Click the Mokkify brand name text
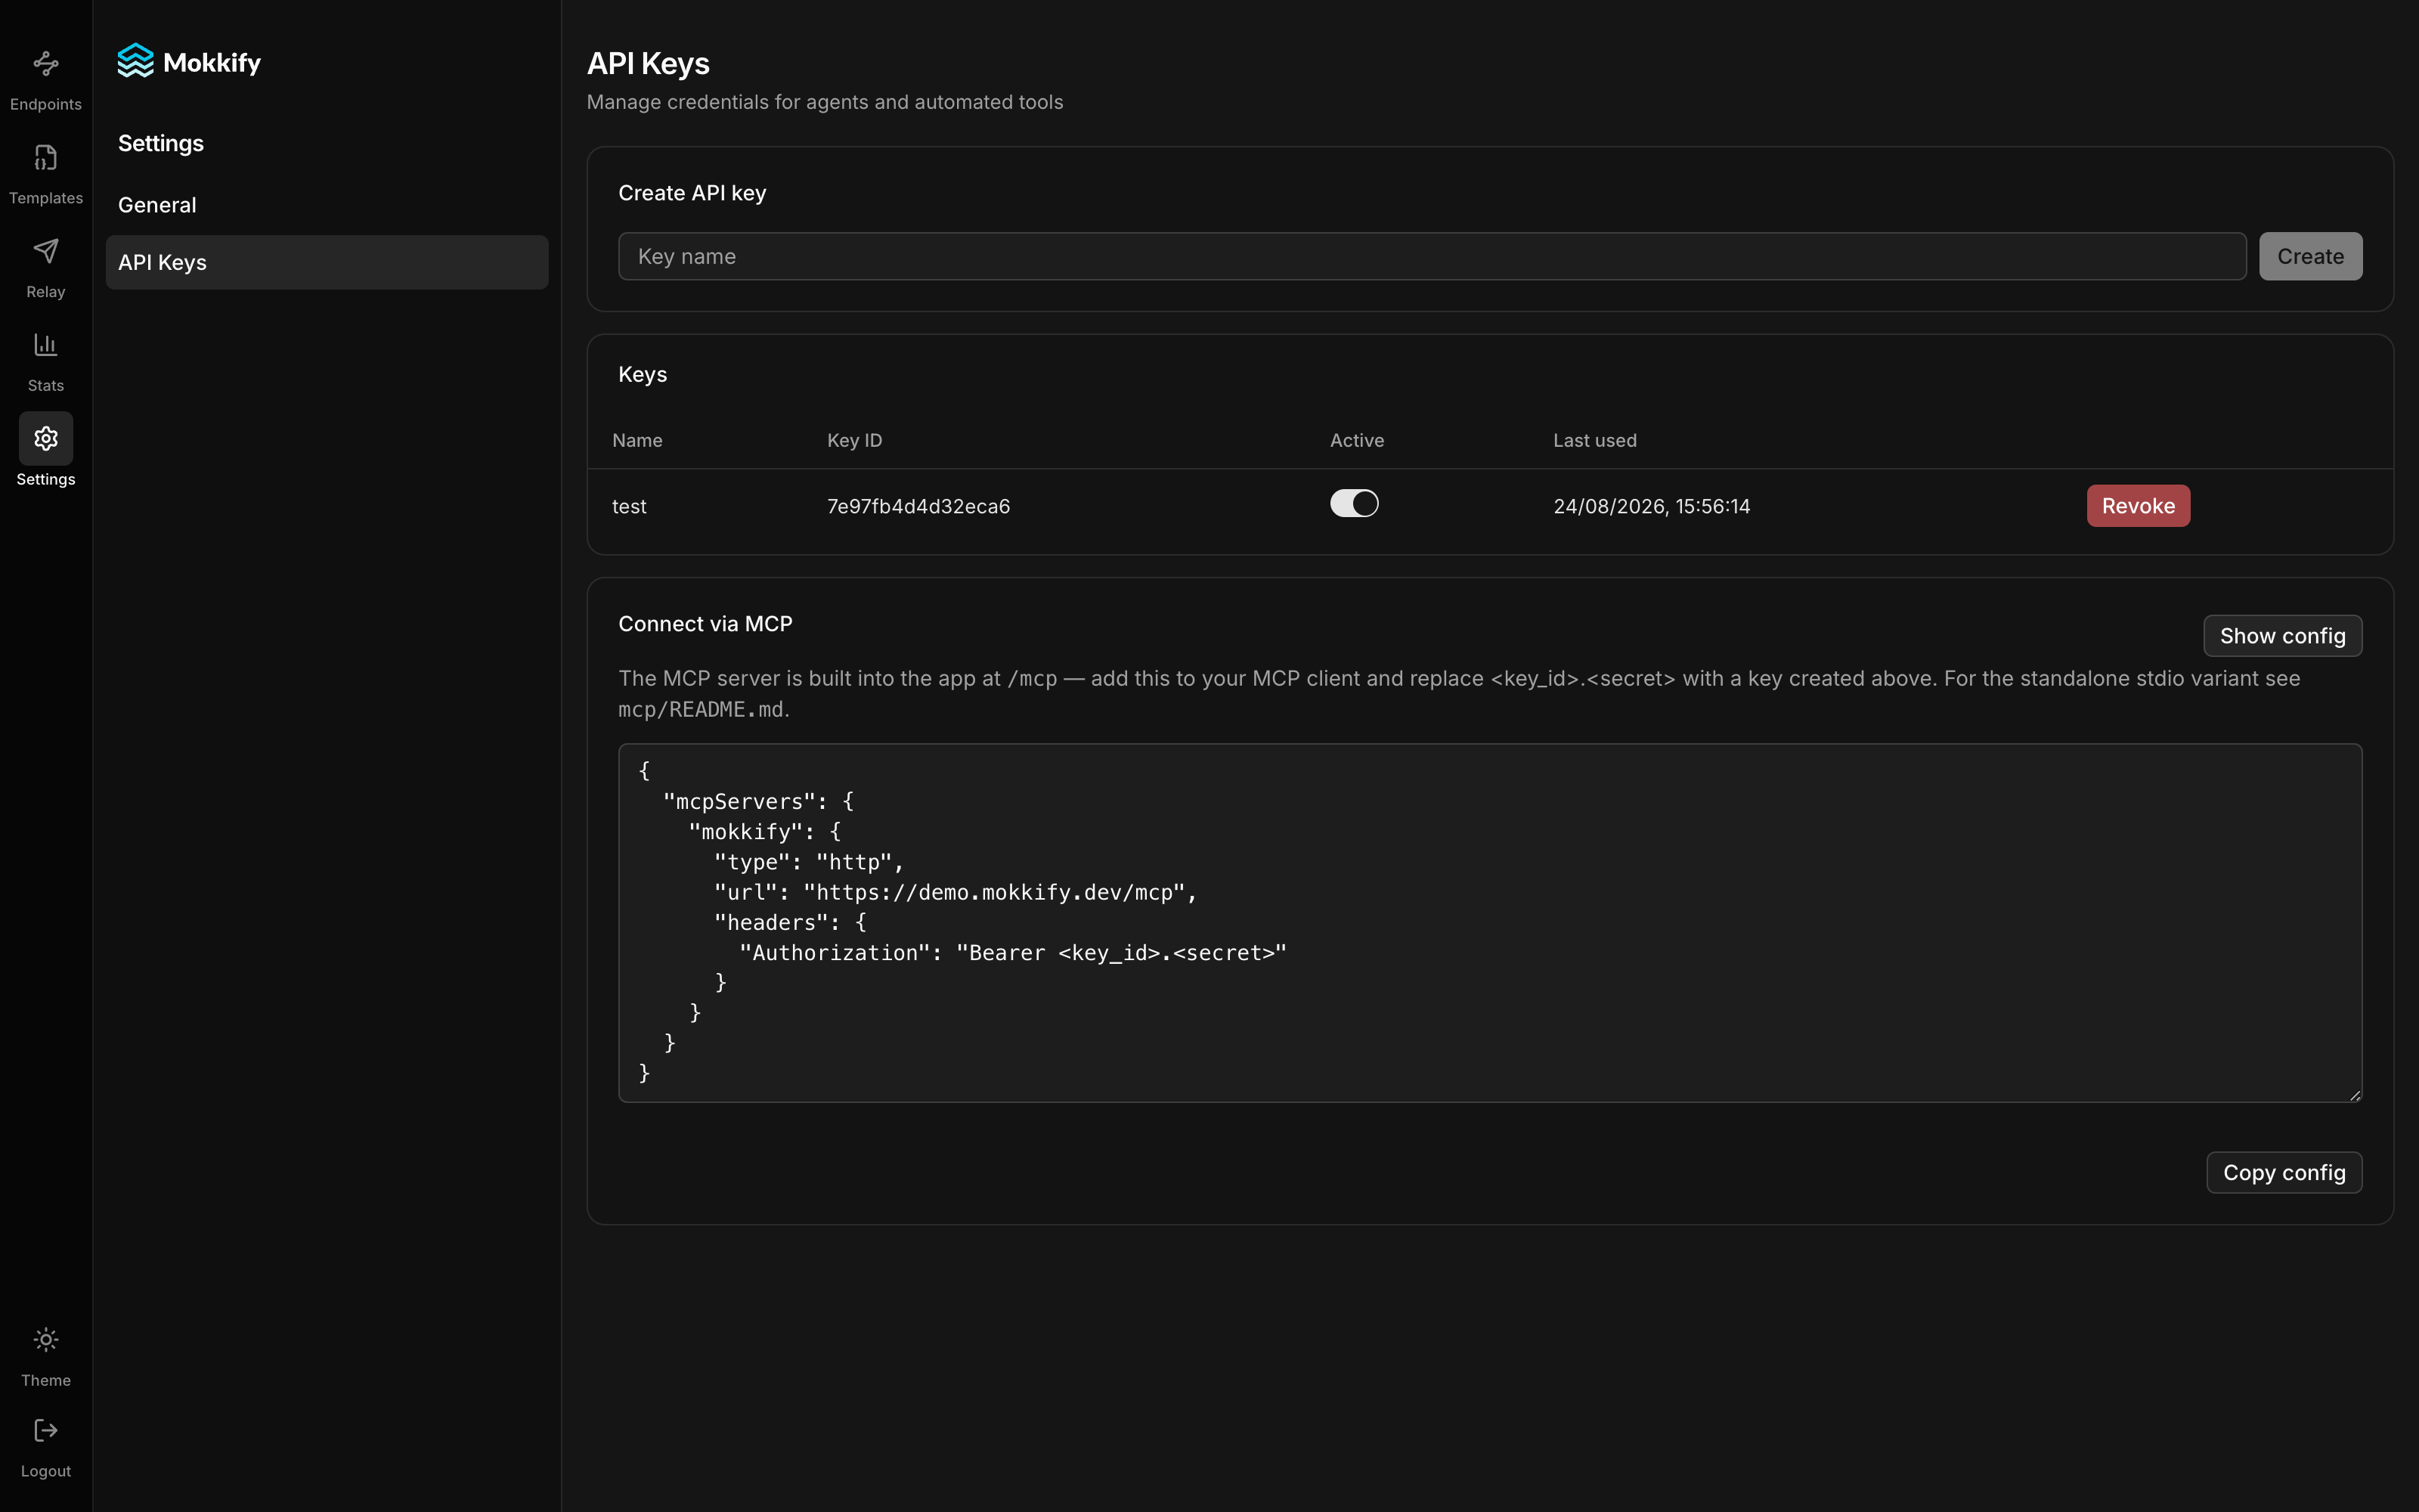The height and width of the screenshot is (1512, 2419). point(212,63)
